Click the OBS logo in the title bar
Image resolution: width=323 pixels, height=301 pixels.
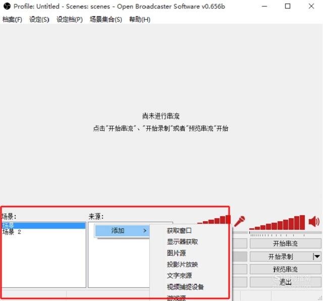click(7, 6)
